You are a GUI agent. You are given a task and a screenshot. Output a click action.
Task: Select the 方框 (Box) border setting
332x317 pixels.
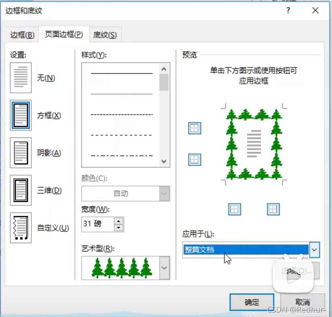click(20, 115)
